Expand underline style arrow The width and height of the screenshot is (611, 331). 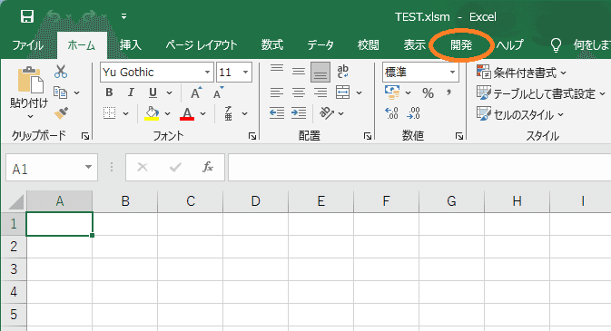click(169, 93)
